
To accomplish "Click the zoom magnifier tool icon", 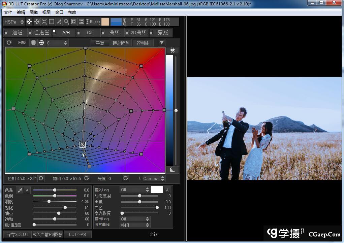I will pos(66,22).
